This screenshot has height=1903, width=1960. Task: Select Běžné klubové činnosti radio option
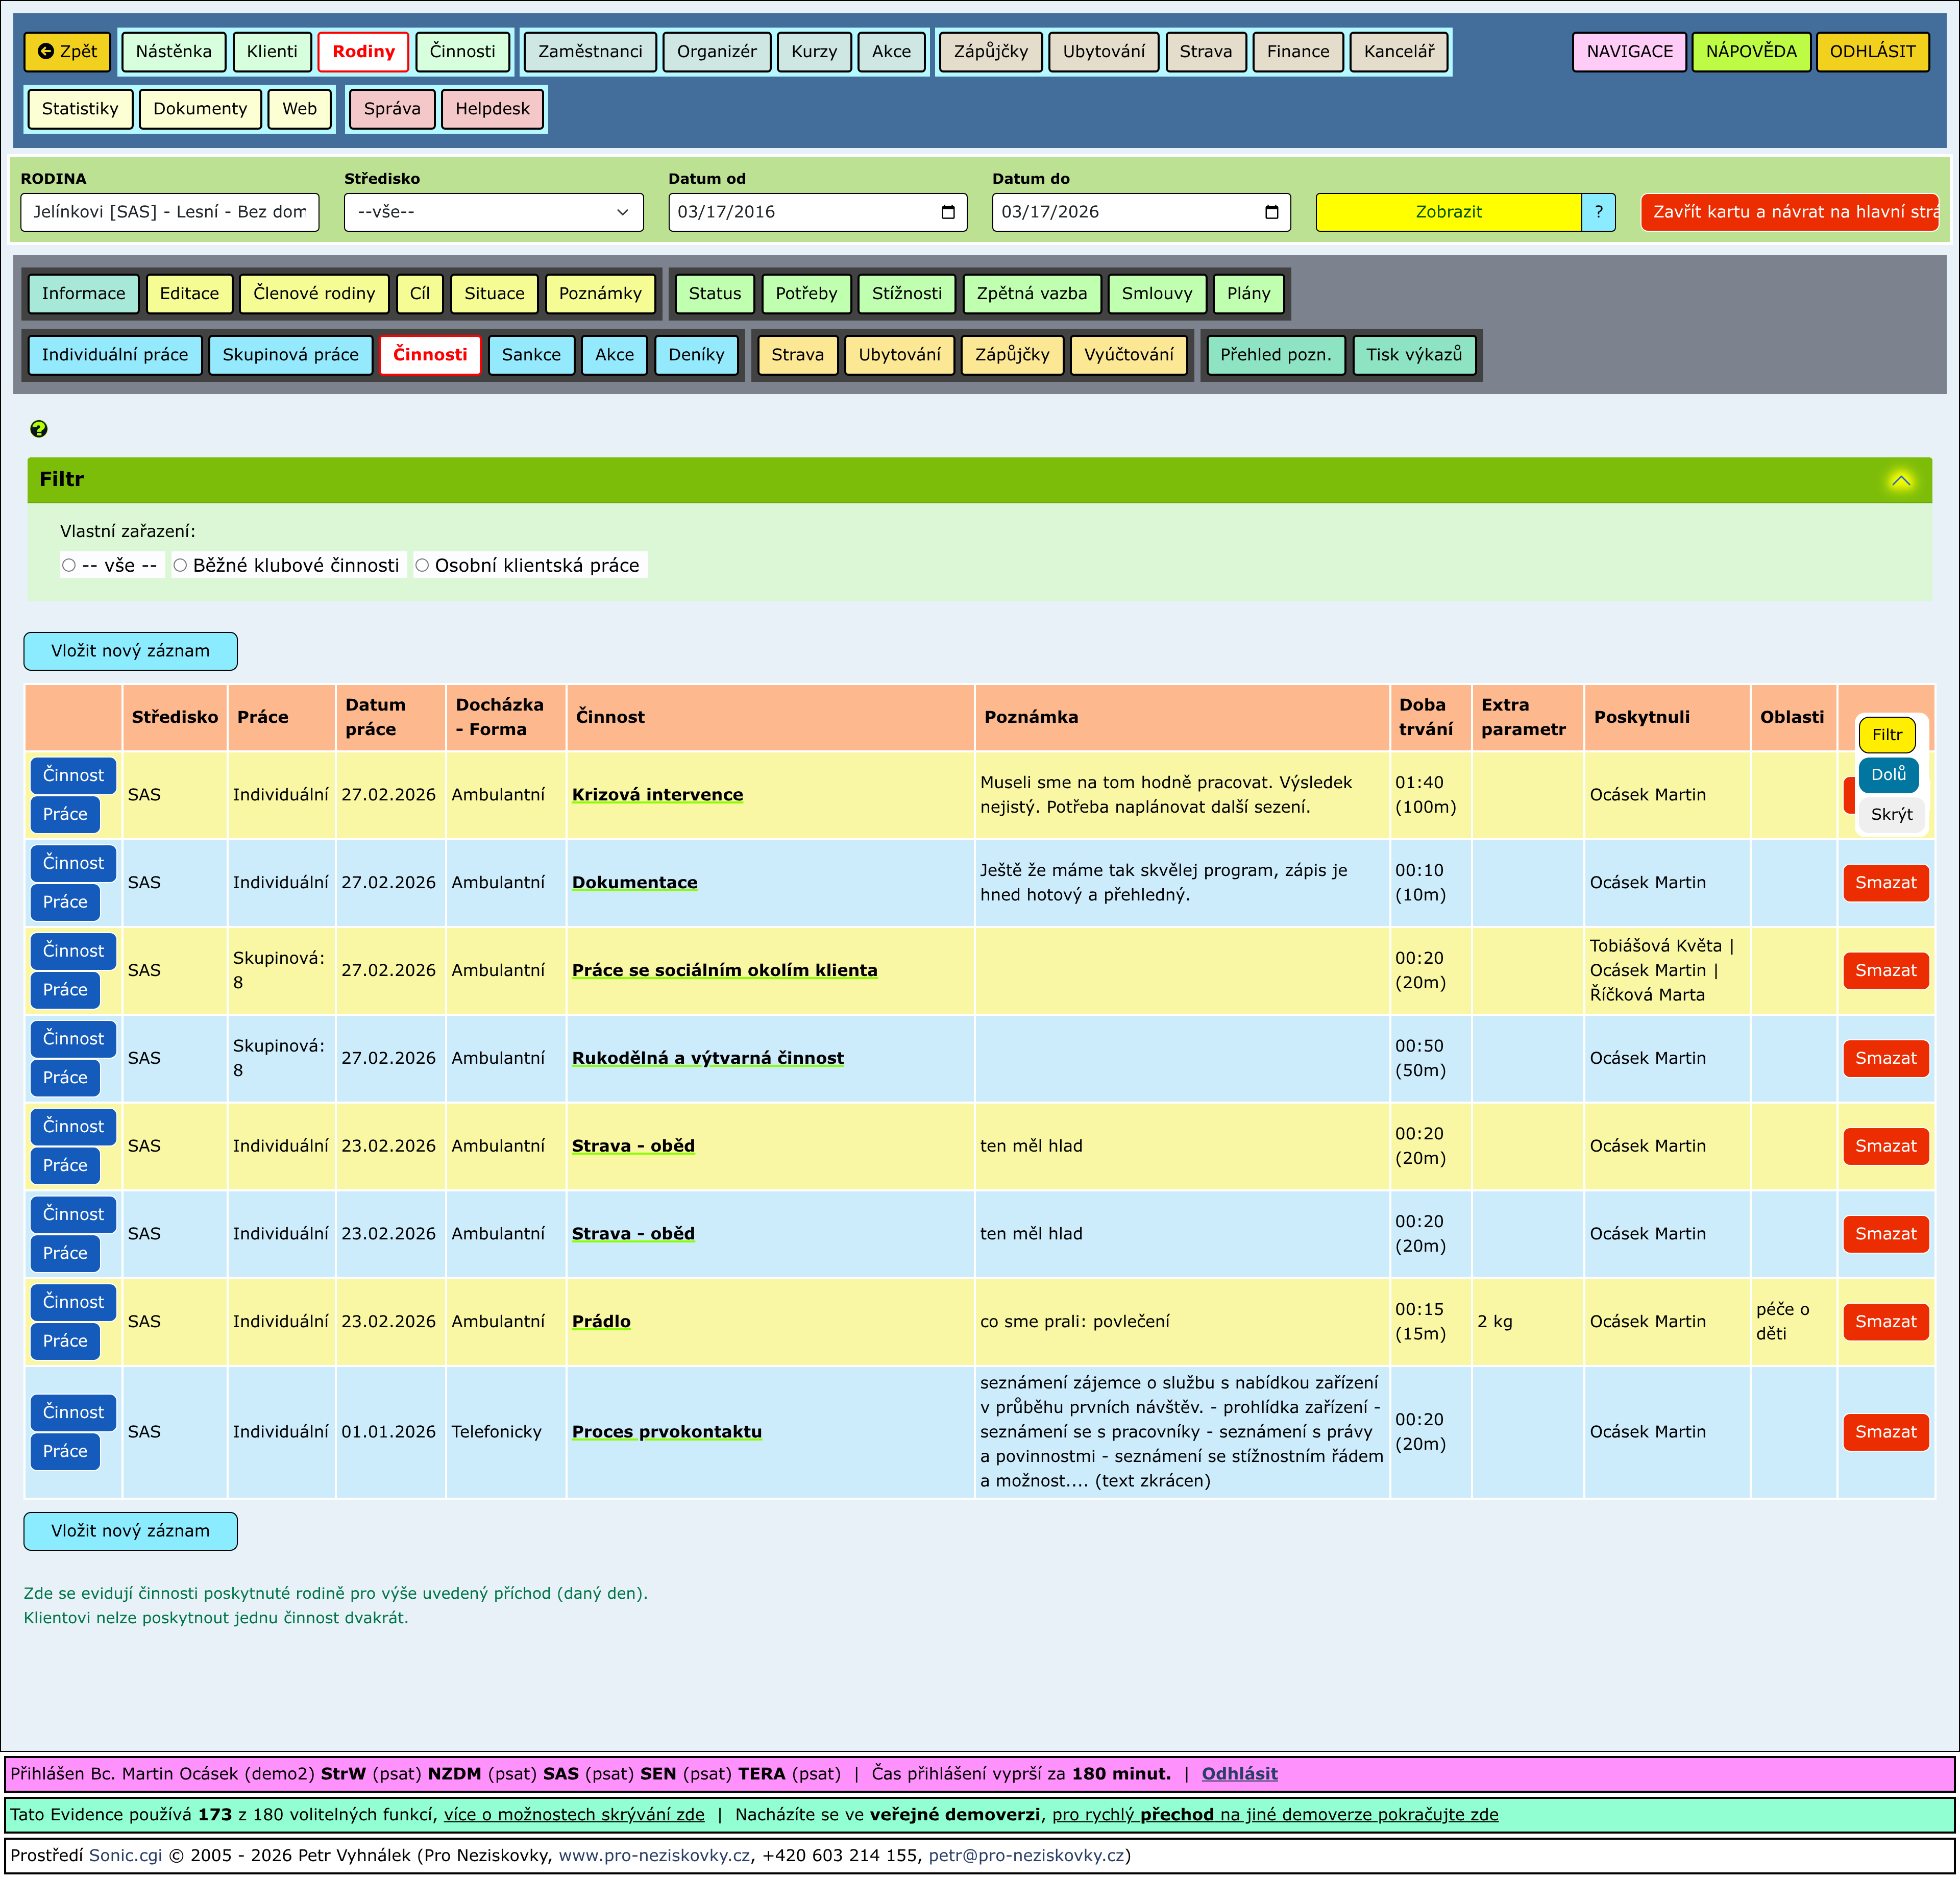pyautogui.click(x=181, y=566)
